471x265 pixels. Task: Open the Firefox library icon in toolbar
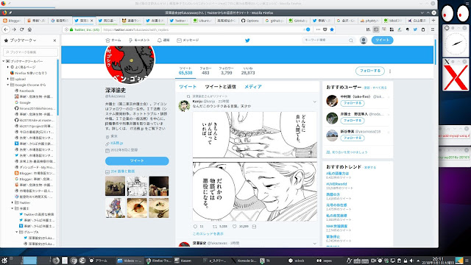point(368,29)
